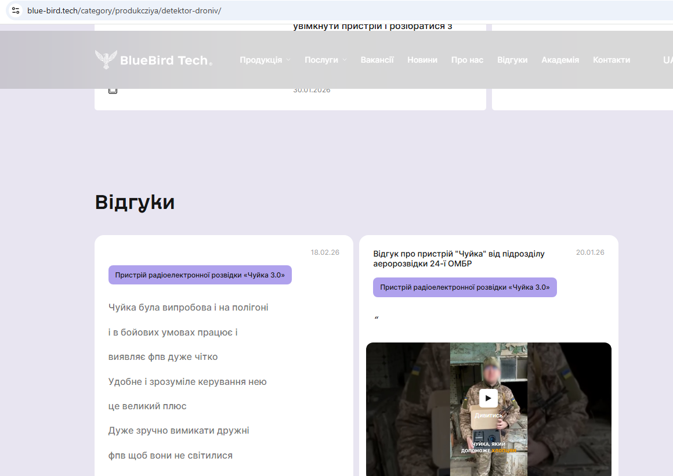This screenshot has height=476, width=673.
Task: Click the 20.01.26 review date
Action: (x=590, y=253)
